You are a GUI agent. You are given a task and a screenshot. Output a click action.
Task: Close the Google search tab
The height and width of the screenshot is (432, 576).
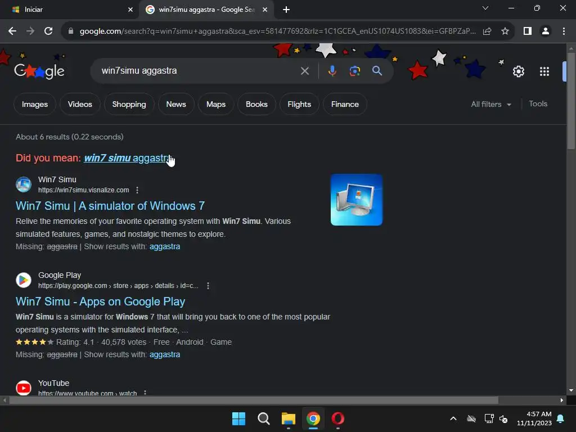point(265,10)
